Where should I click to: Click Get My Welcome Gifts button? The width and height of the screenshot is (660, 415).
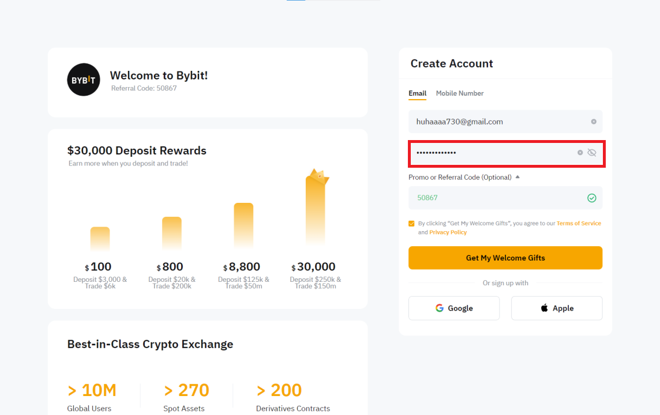(505, 258)
